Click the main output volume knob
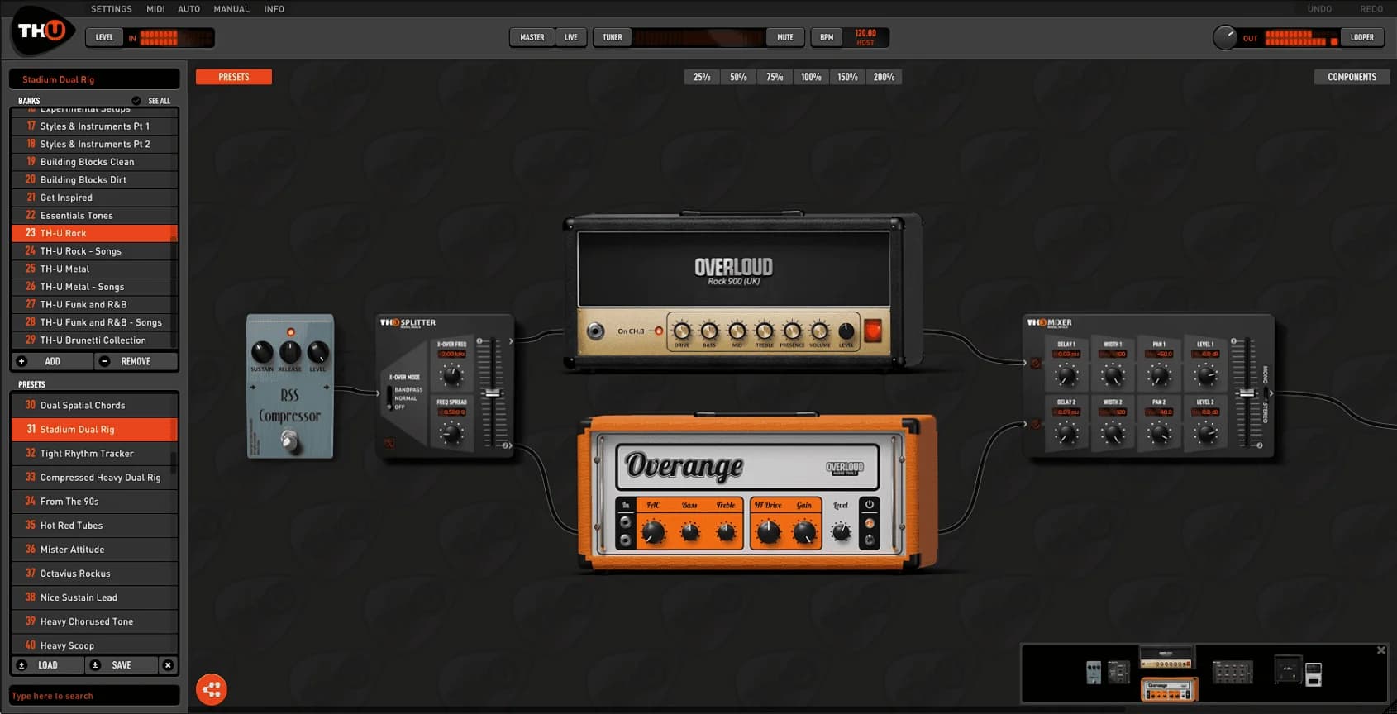 click(x=1225, y=37)
